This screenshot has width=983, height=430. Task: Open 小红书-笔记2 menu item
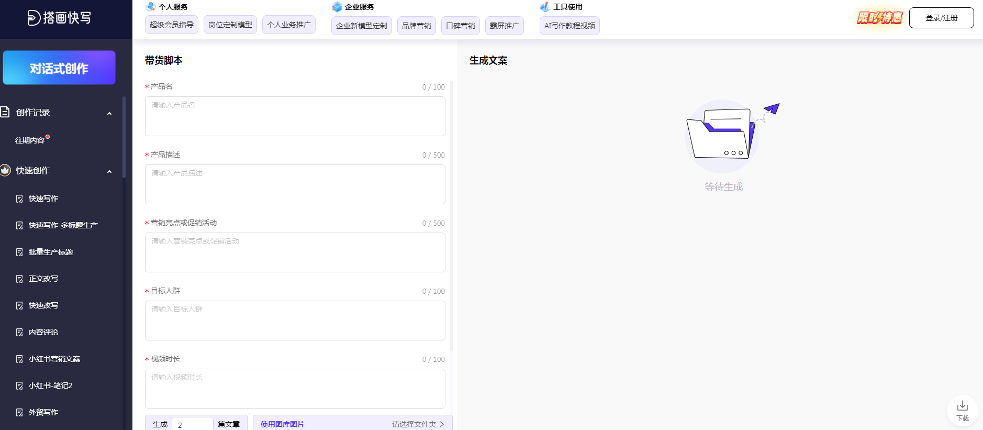point(51,385)
